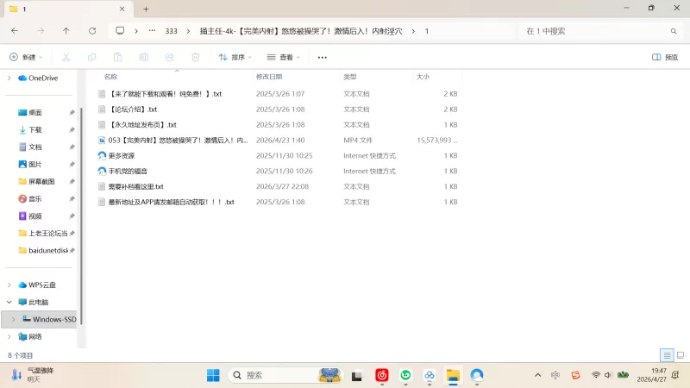Go up one folder level

66,31
